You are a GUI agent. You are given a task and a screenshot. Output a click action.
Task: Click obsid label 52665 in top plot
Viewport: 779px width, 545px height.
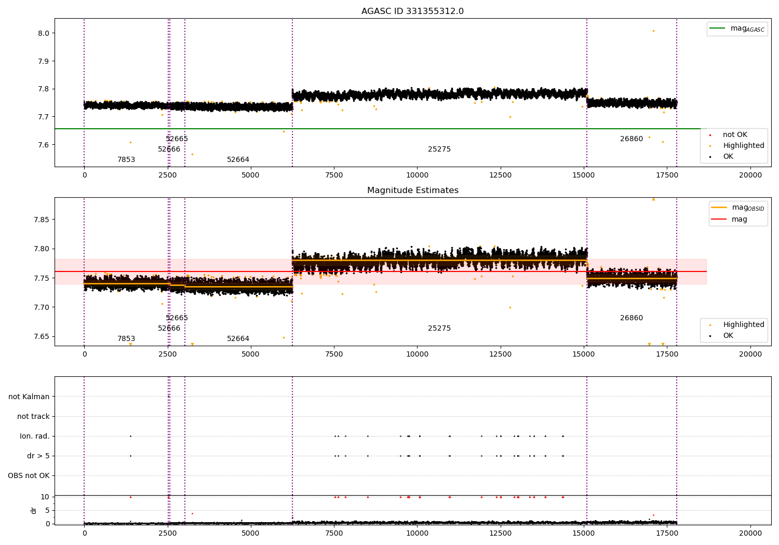177,139
